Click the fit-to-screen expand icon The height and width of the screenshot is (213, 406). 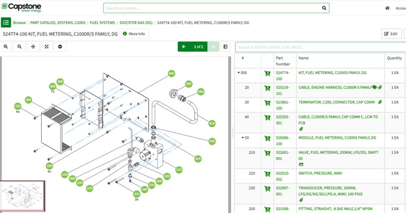click(x=46, y=46)
